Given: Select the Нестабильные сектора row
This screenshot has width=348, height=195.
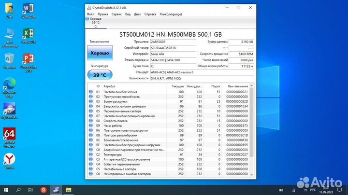Looking at the screenshot, I should pos(169,169).
